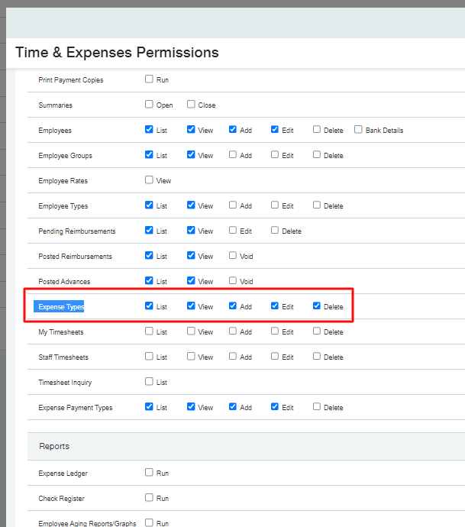Uncheck Employee Groups View checkbox

click(191, 154)
